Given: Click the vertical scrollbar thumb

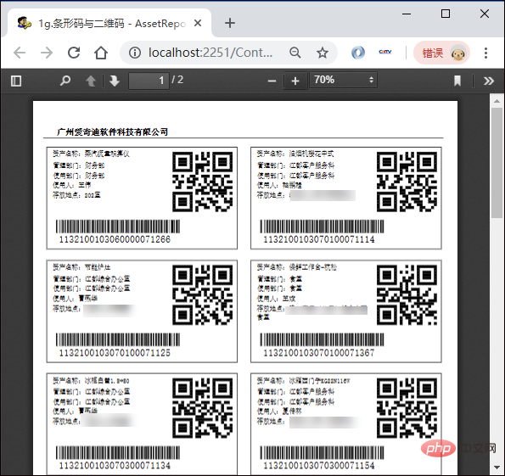Looking at the screenshot, I should pyautogui.click(x=497, y=163).
